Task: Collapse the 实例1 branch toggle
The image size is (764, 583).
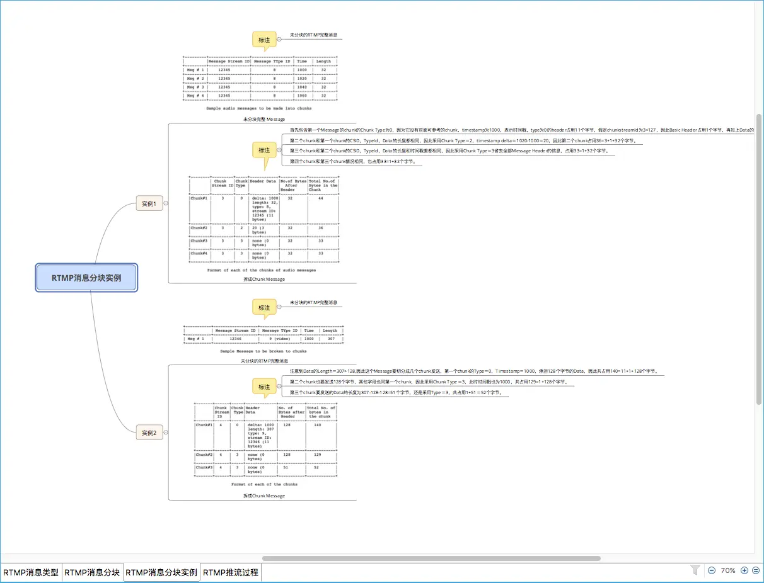Action: tap(166, 203)
